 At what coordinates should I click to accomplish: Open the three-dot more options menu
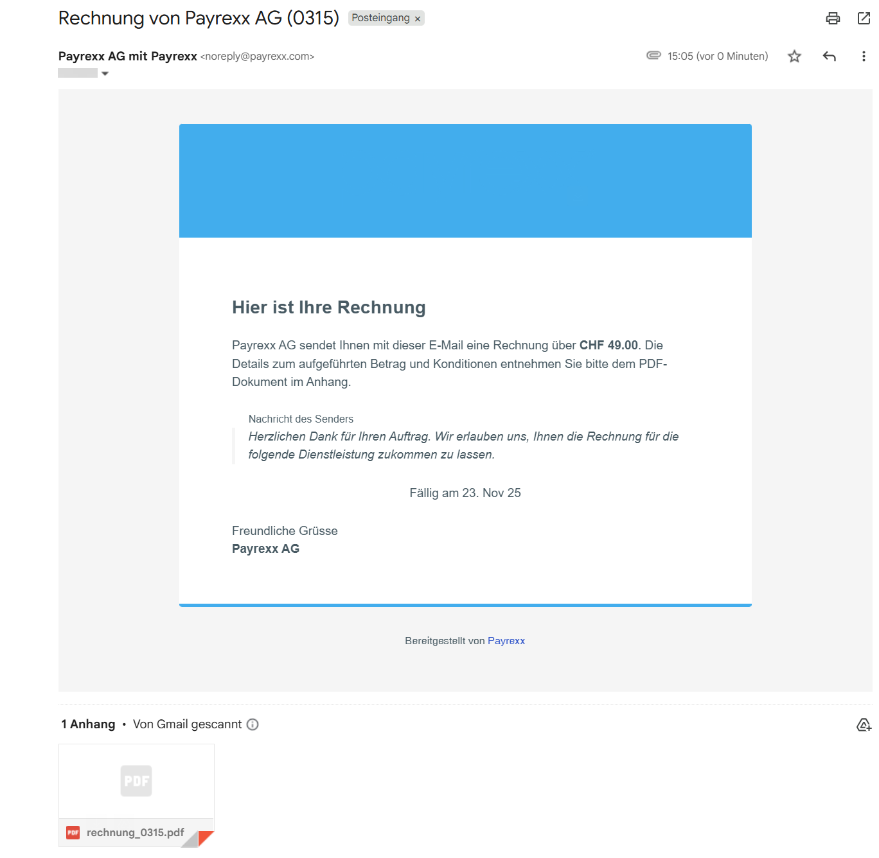click(863, 57)
